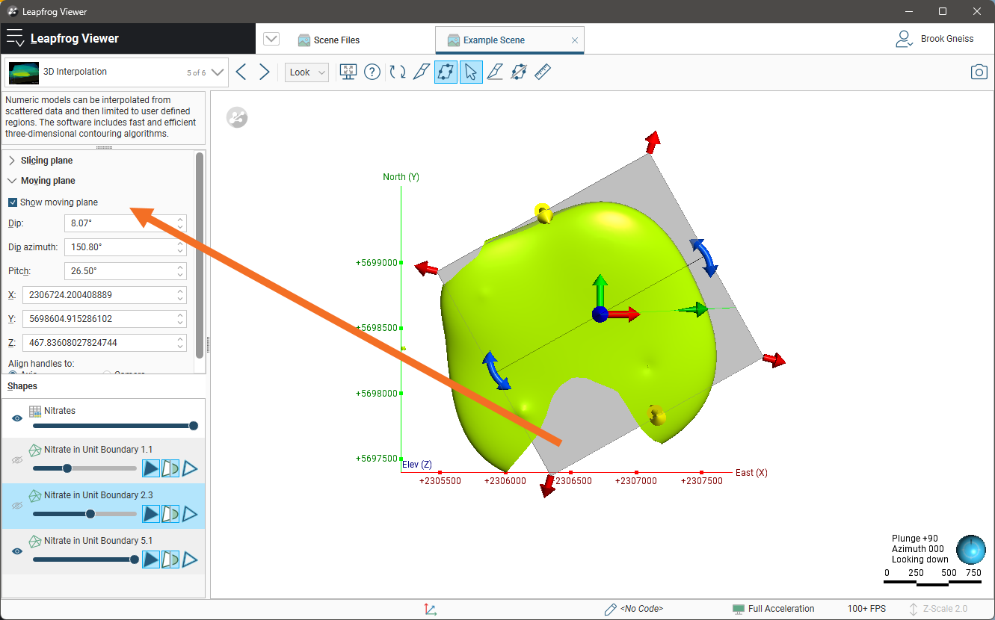Image resolution: width=995 pixels, height=620 pixels.
Task: Click the pencil icon in the status bar
Action: point(610,609)
